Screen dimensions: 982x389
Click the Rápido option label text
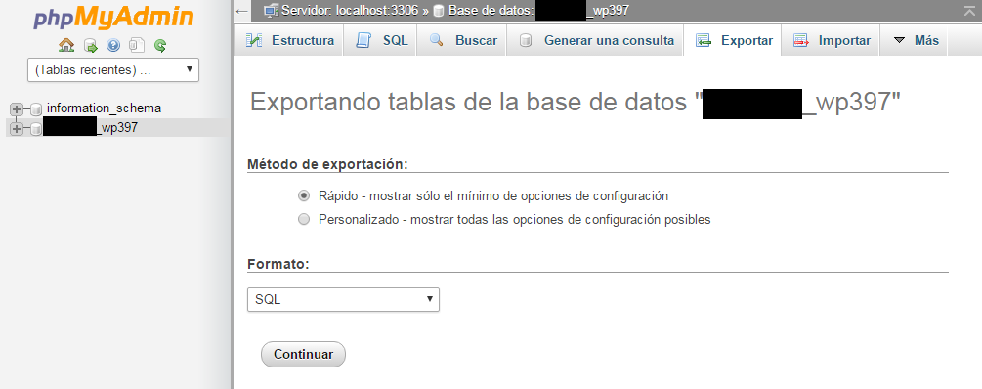(493, 196)
